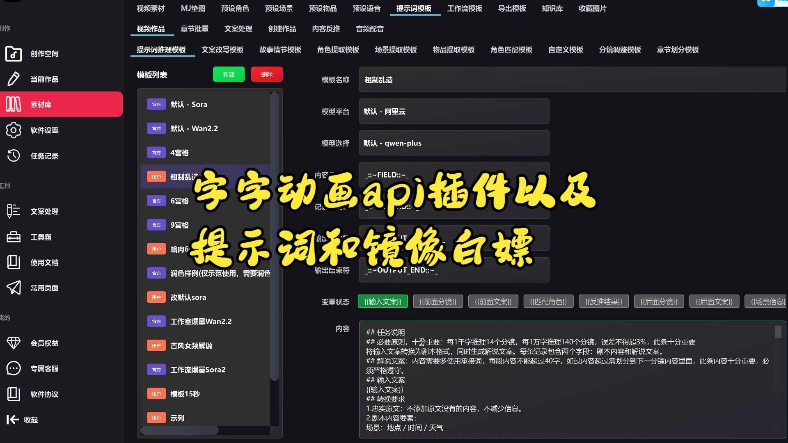Viewport: 788px width, 443px height.
Task: Toggle the {{输入文案}} variable tag
Action: [383, 301]
